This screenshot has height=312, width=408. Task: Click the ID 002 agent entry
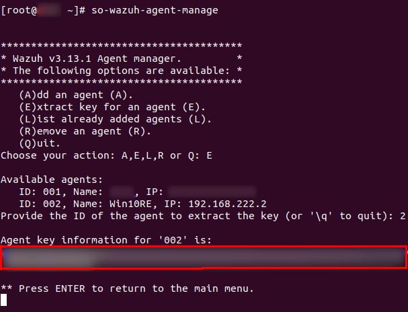[x=143, y=204]
